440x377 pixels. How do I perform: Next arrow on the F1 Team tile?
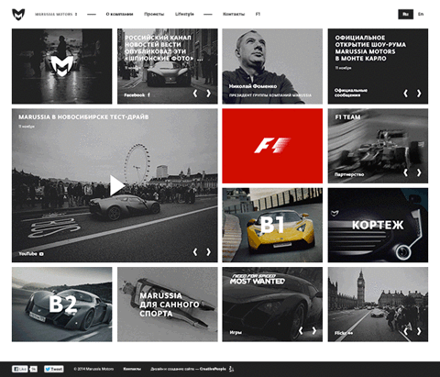pyautogui.click(x=419, y=172)
